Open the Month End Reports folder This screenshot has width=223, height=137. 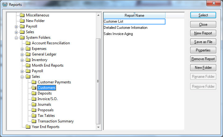(47, 65)
